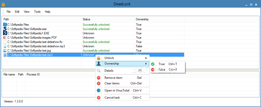Choose Clear items from the context menu
This screenshot has height=107, width=261.
122,83
